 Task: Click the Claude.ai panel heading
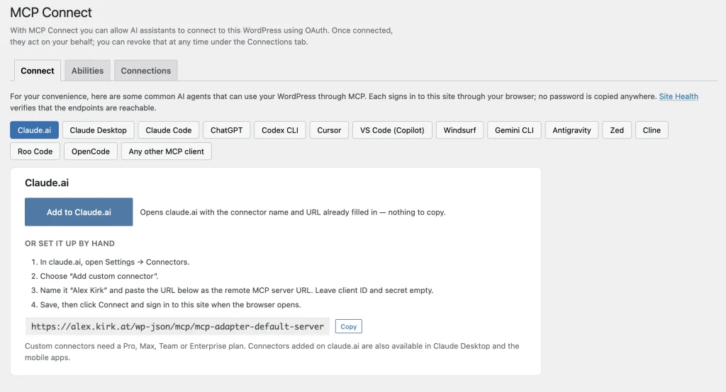47,183
